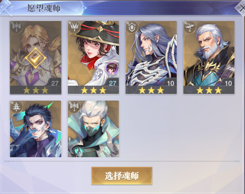Click the shield class icon on silver-haired card
The image size is (245, 194).
(132, 27)
